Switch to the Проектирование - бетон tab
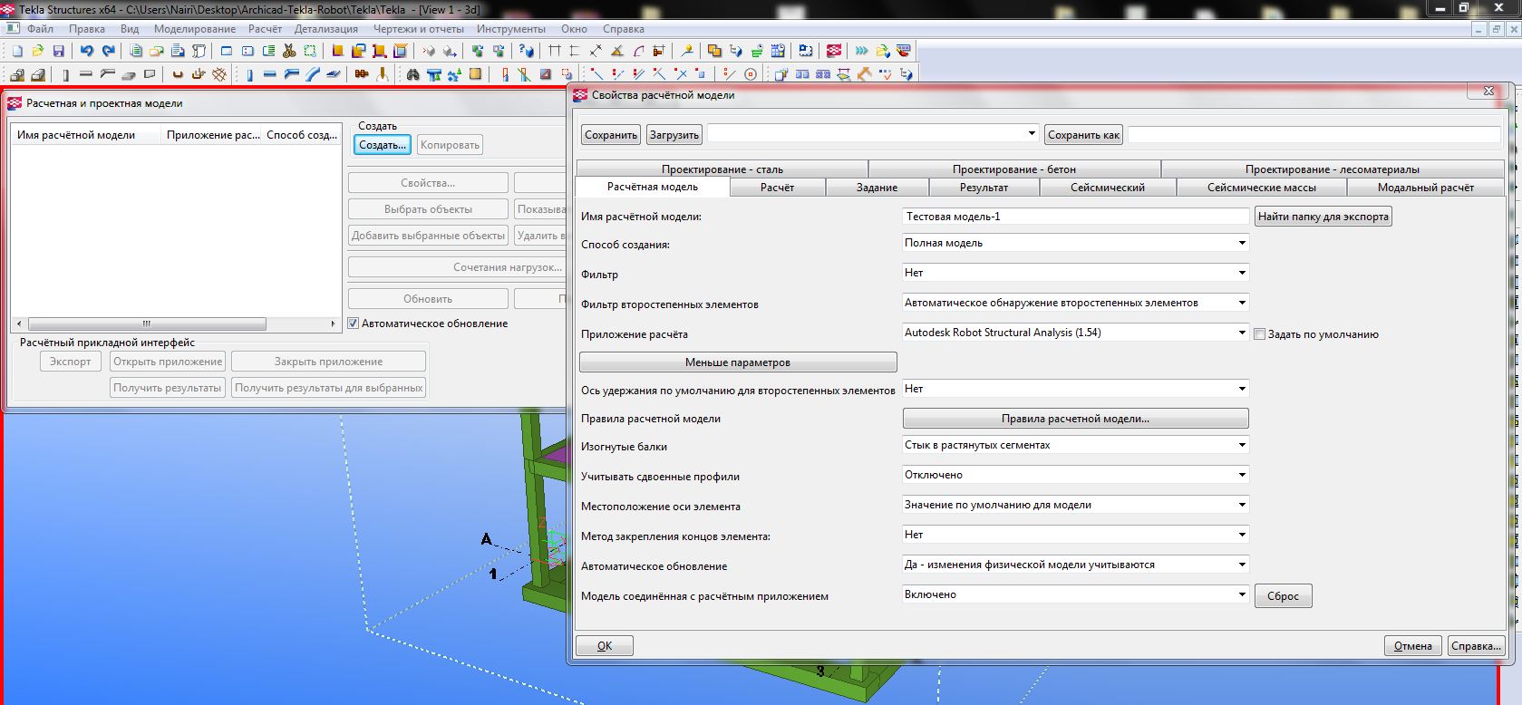 [1013, 169]
